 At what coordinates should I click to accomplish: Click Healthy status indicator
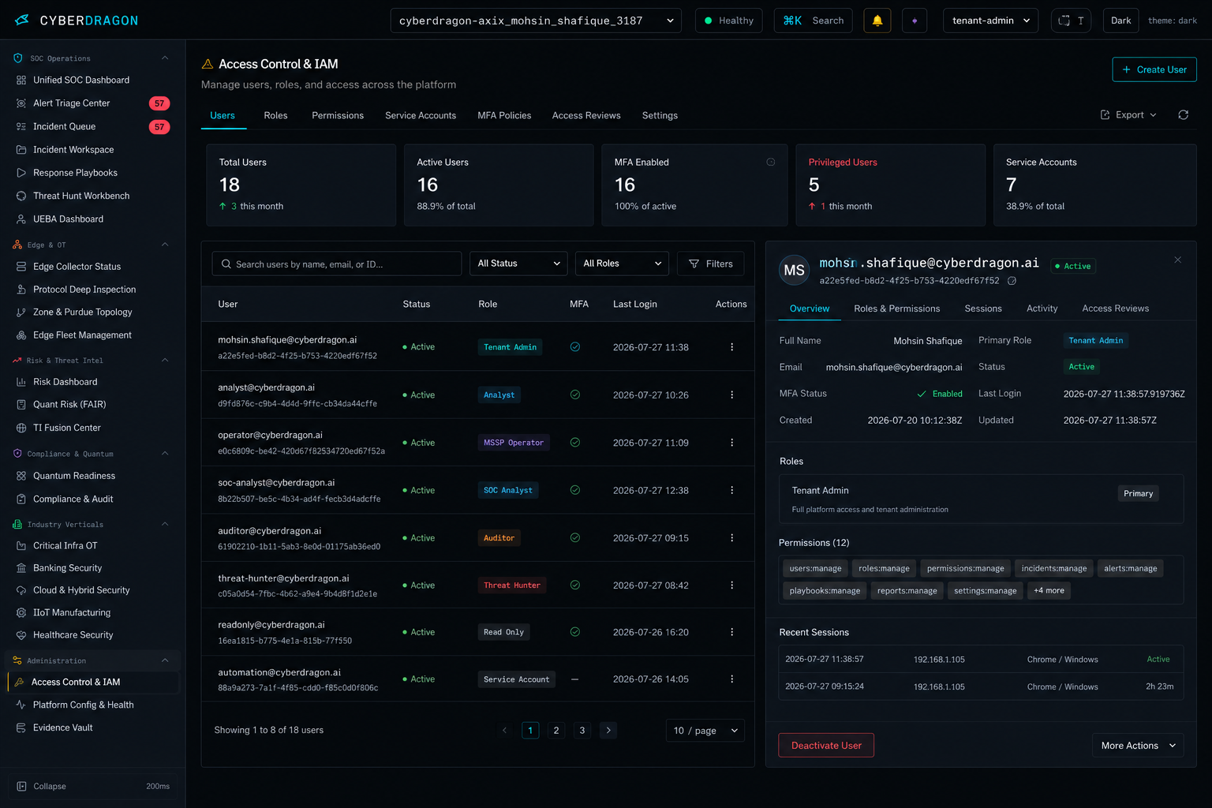(729, 21)
